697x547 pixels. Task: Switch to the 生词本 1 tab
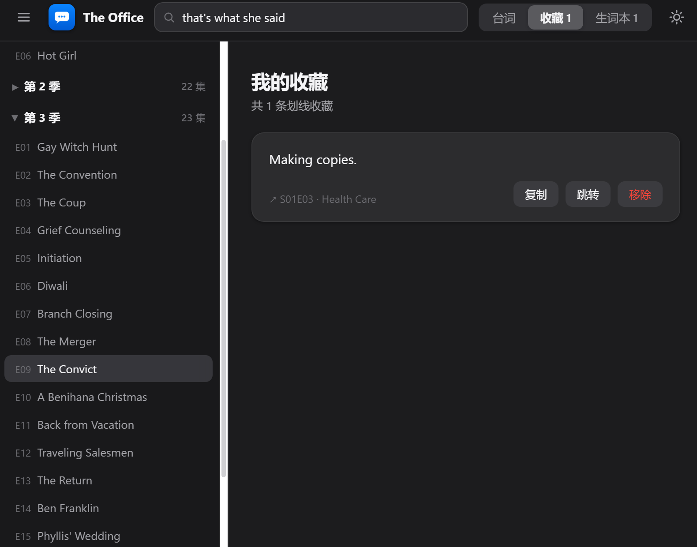click(617, 18)
